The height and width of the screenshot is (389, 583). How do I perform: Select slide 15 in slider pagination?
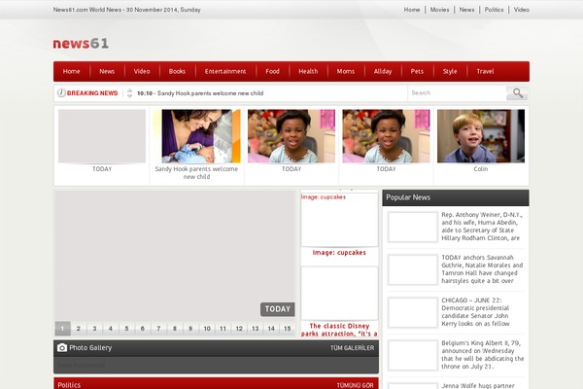(287, 329)
